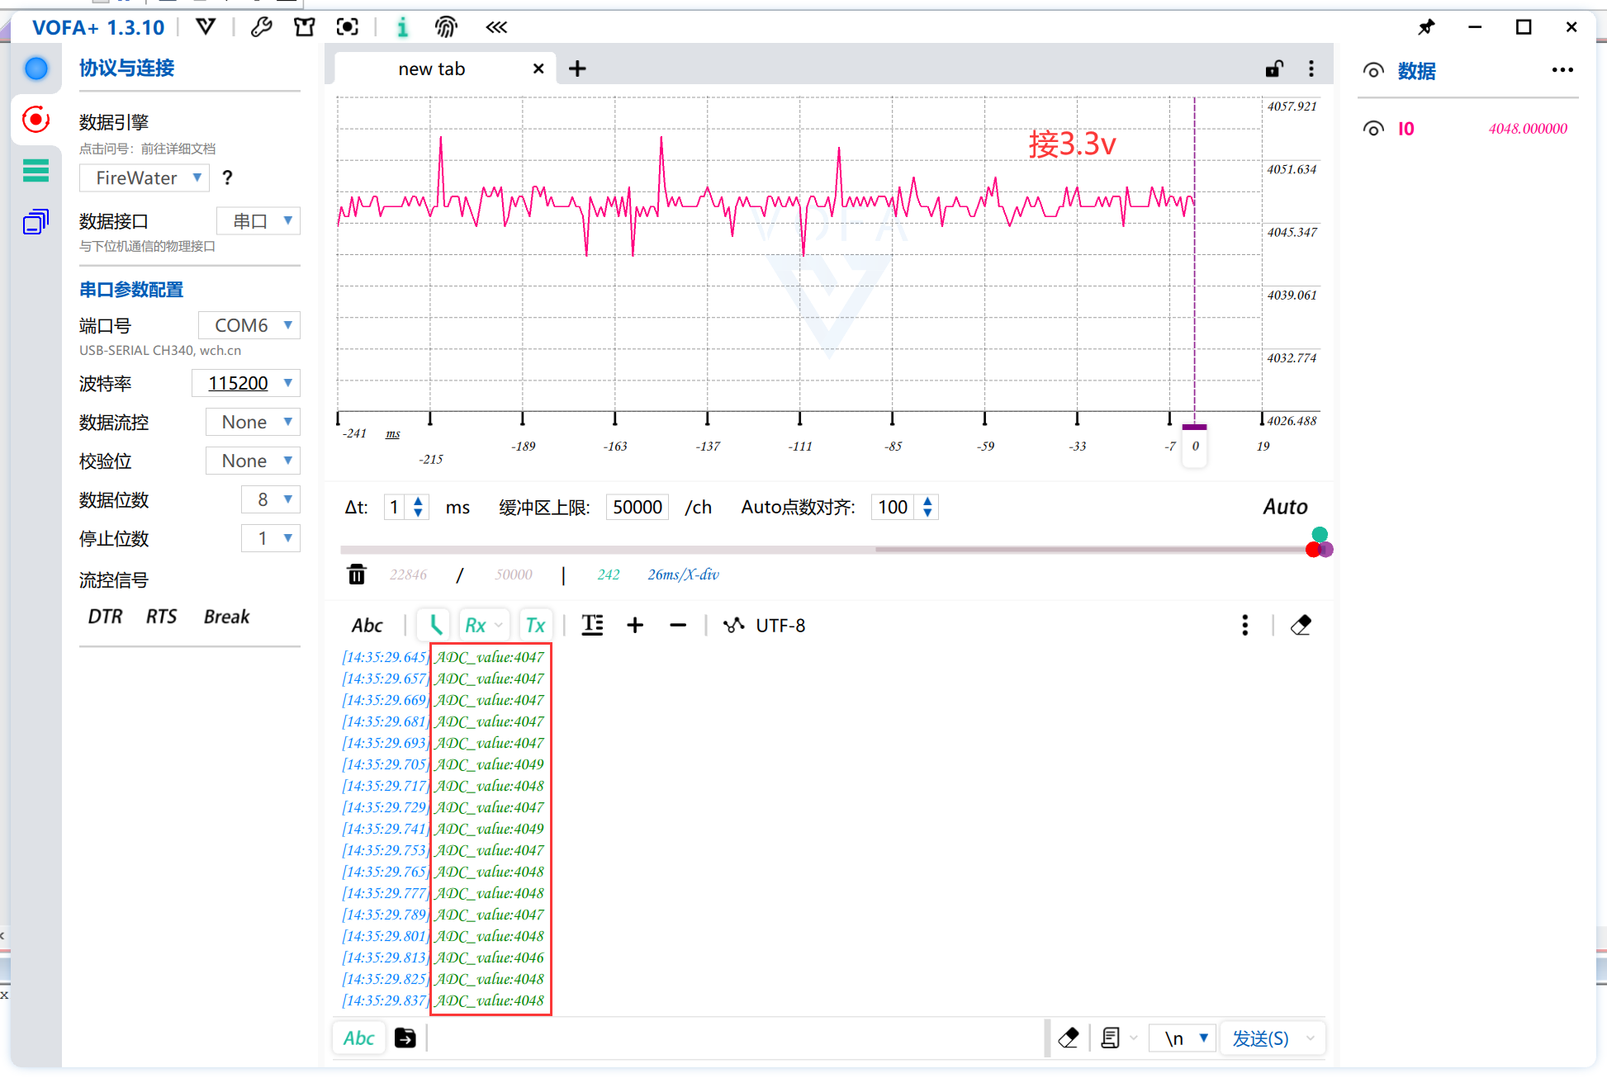Click the Auto点数对齐 spinner arrows
The height and width of the screenshot is (1078, 1607).
click(x=927, y=507)
